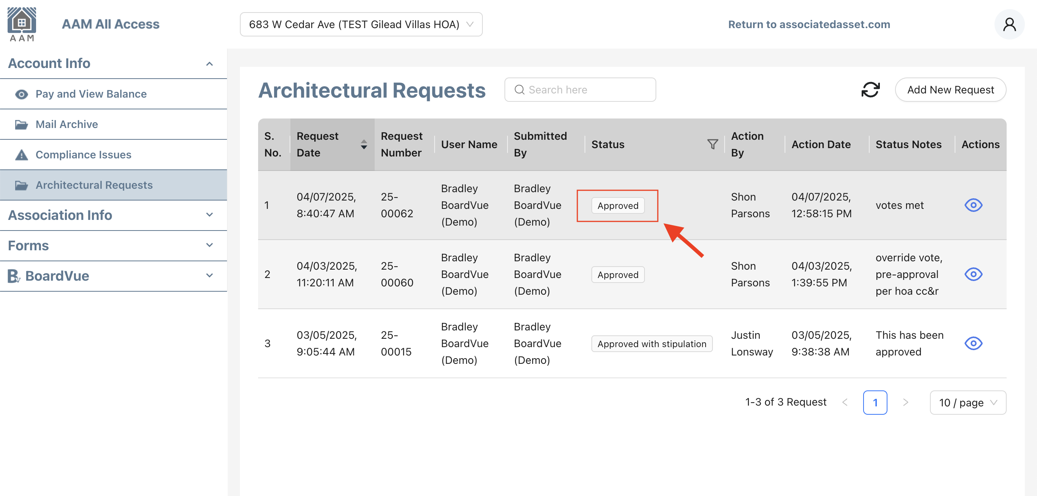
Task: Select page 1 in pagination
Action: pyautogui.click(x=875, y=402)
